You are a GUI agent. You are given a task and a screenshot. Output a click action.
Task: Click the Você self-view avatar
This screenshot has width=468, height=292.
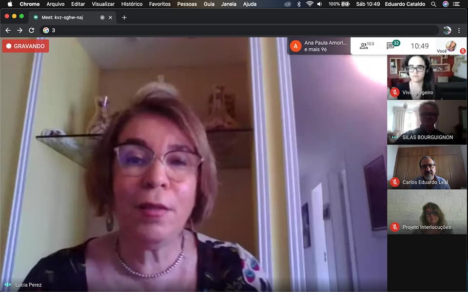click(x=451, y=46)
